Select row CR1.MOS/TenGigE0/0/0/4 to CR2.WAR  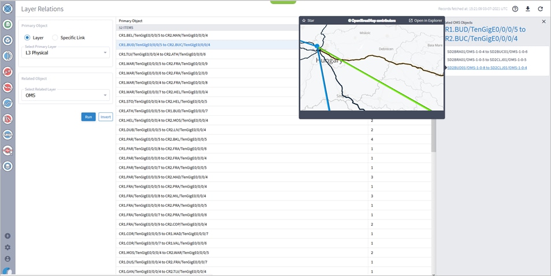pos(273,253)
